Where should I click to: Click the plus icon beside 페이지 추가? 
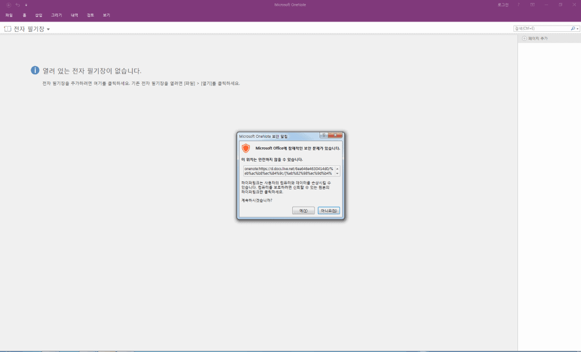point(524,39)
